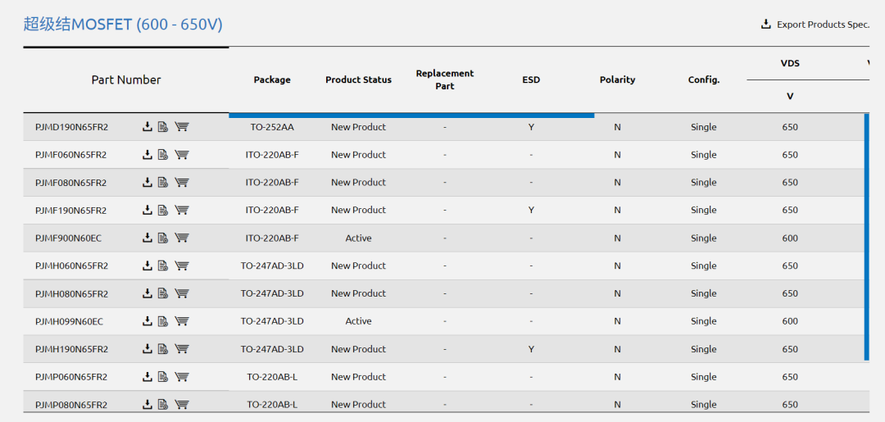Screen dimensions: 885x422
Task: Click download icon for PJMH099N60EC
Action: coord(147,321)
